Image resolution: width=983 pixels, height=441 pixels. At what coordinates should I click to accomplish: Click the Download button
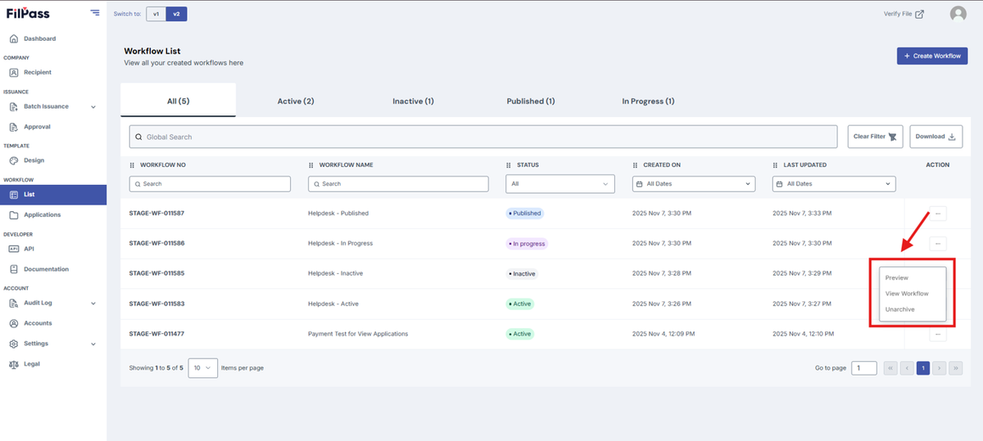[935, 137]
